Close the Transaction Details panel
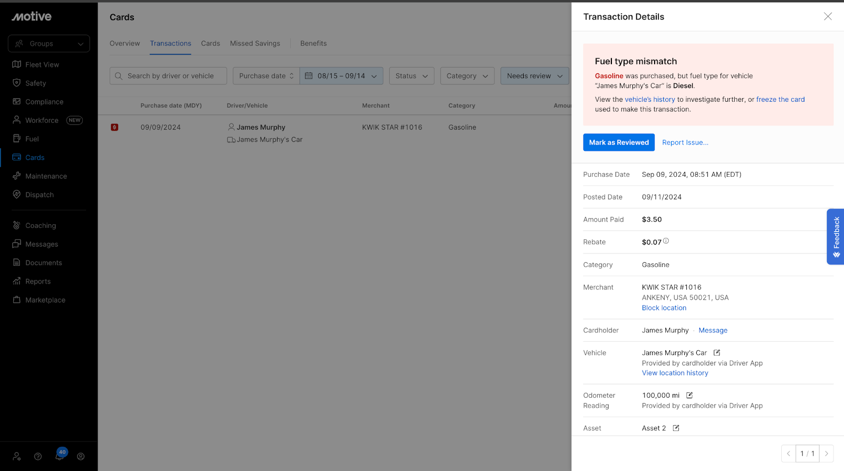Screen dimensions: 844x471 [x=828, y=16]
